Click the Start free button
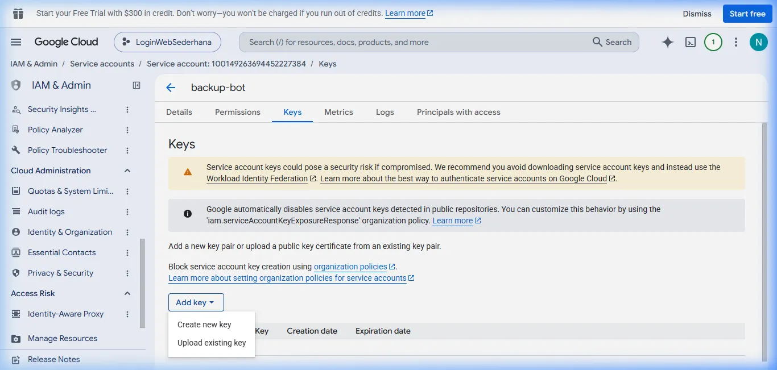The image size is (777, 370). [x=747, y=14]
